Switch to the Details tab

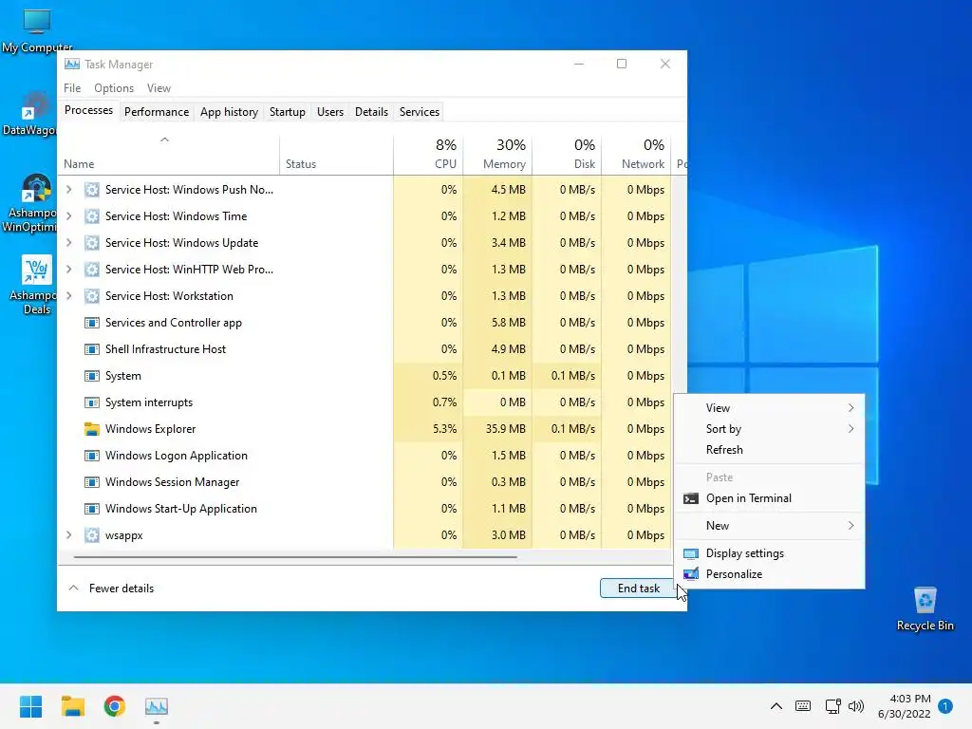[371, 112]
